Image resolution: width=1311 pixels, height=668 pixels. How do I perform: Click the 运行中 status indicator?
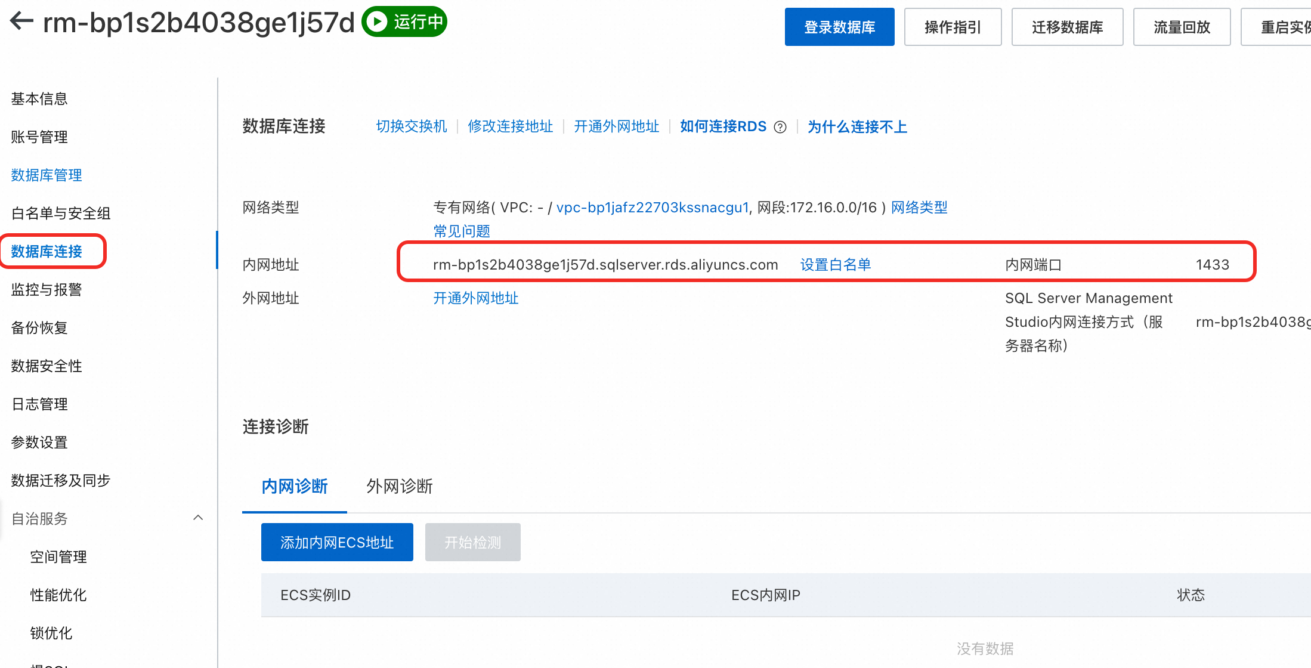(x=404, y=21)
